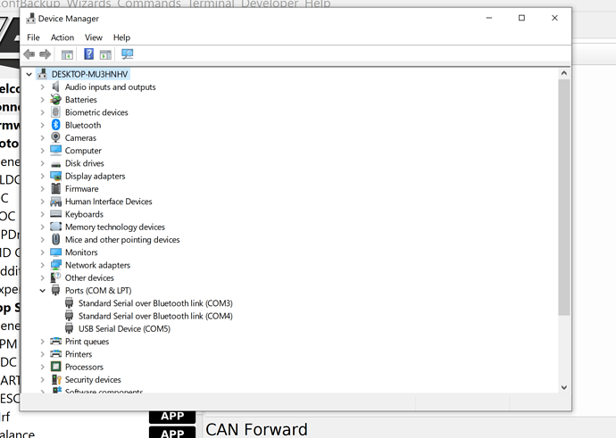
Task: Click the Display adapters icon
Action: pyautogui.click(x=55, y=176)
